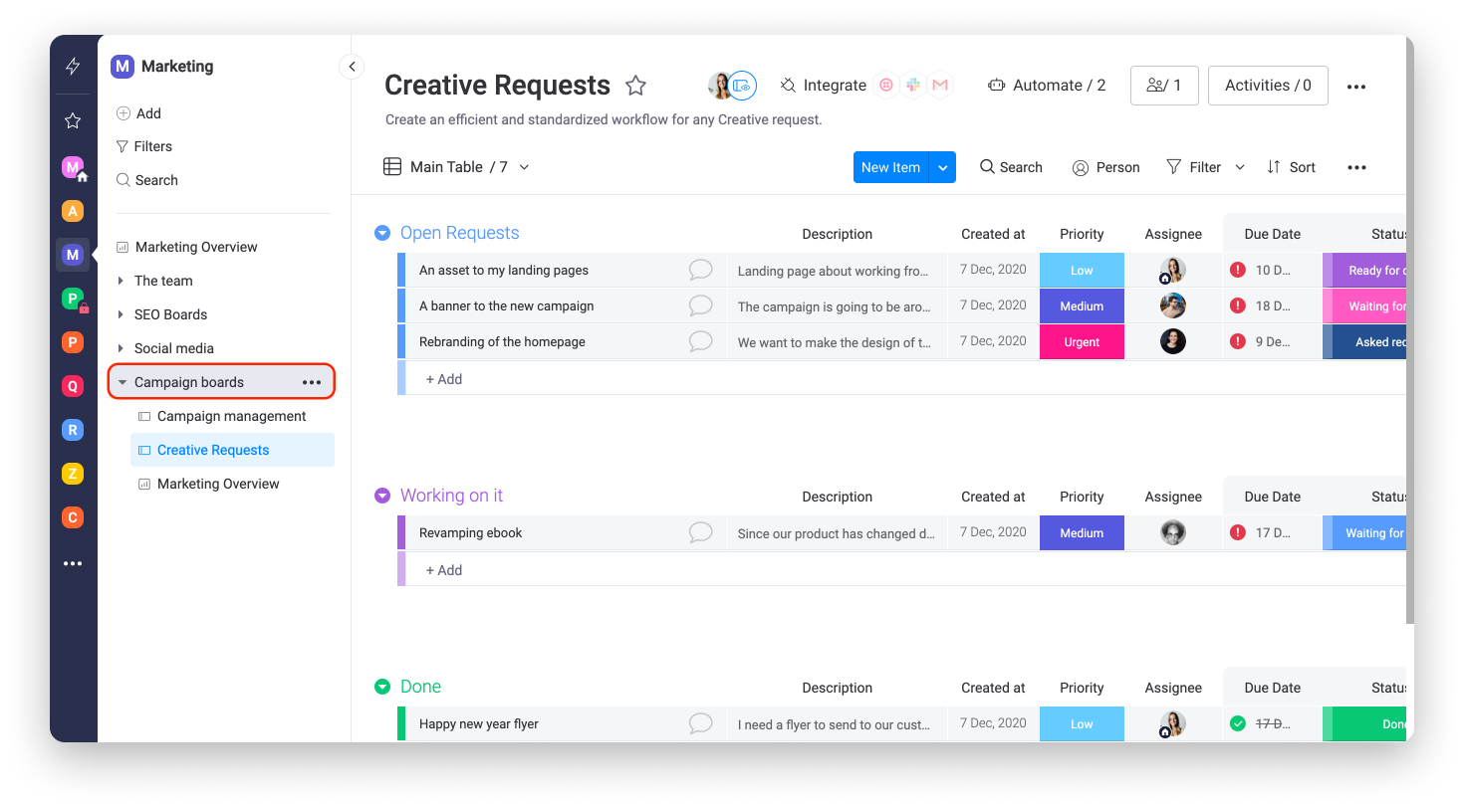
Task: Click Search in the sidebar
Action: 147,180
